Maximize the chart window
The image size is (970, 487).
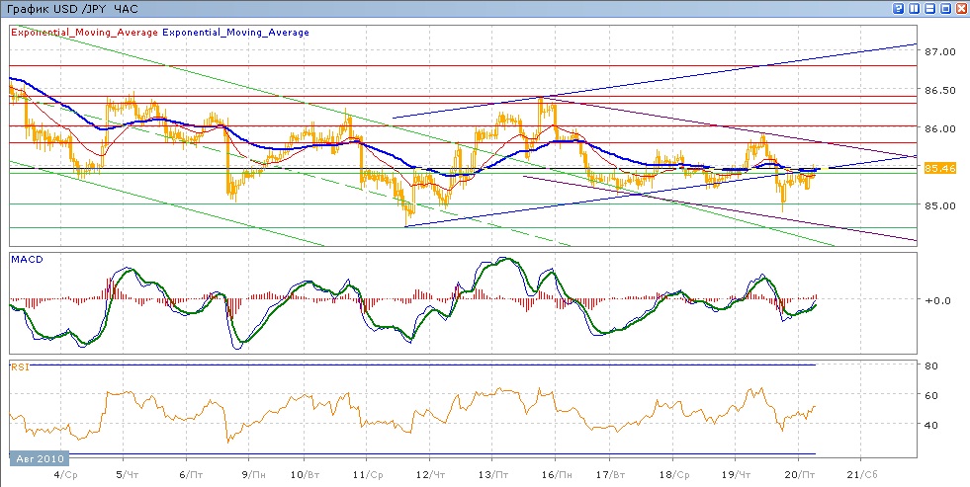click(945, 8)
